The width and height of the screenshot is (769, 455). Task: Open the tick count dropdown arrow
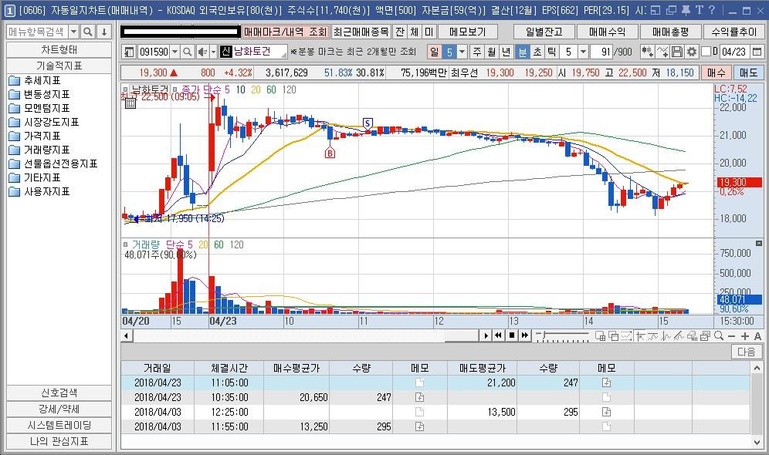[583, 52]
